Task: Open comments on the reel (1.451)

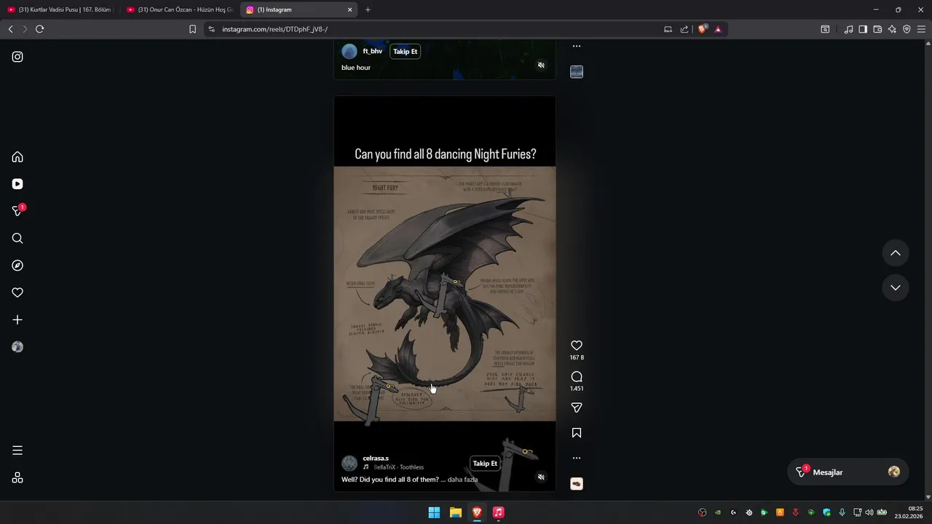Action: [x=577, y=377]
